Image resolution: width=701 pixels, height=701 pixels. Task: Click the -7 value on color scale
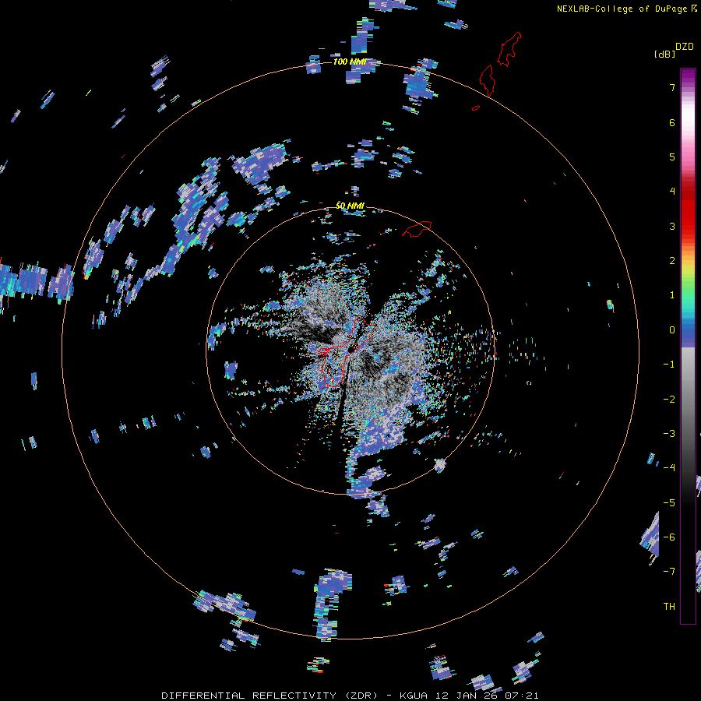pos(669,572)
